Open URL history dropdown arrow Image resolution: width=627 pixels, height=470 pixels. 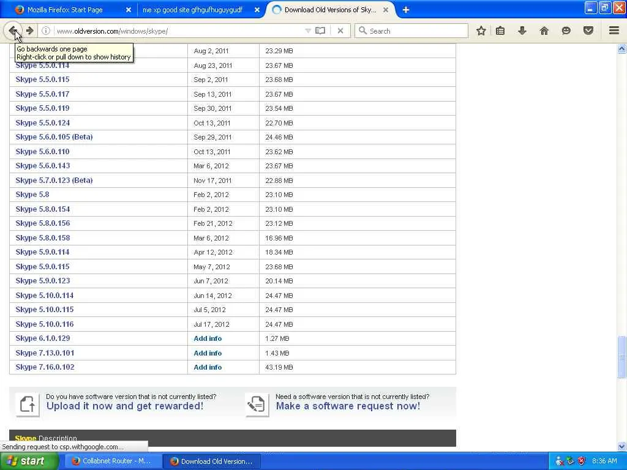tap(308, 31)
